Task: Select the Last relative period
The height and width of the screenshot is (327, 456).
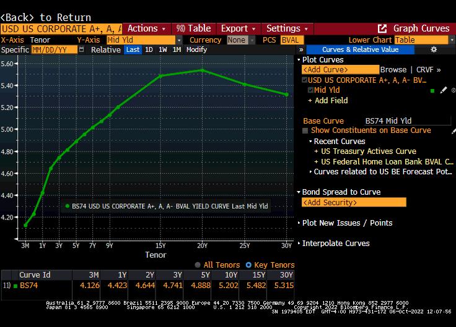Action: 133,49
